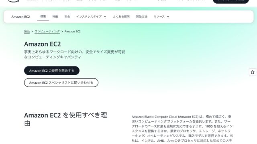Click the star bookmark icon on right edge
Screen dimensions: 257x144
coord(253,72)
